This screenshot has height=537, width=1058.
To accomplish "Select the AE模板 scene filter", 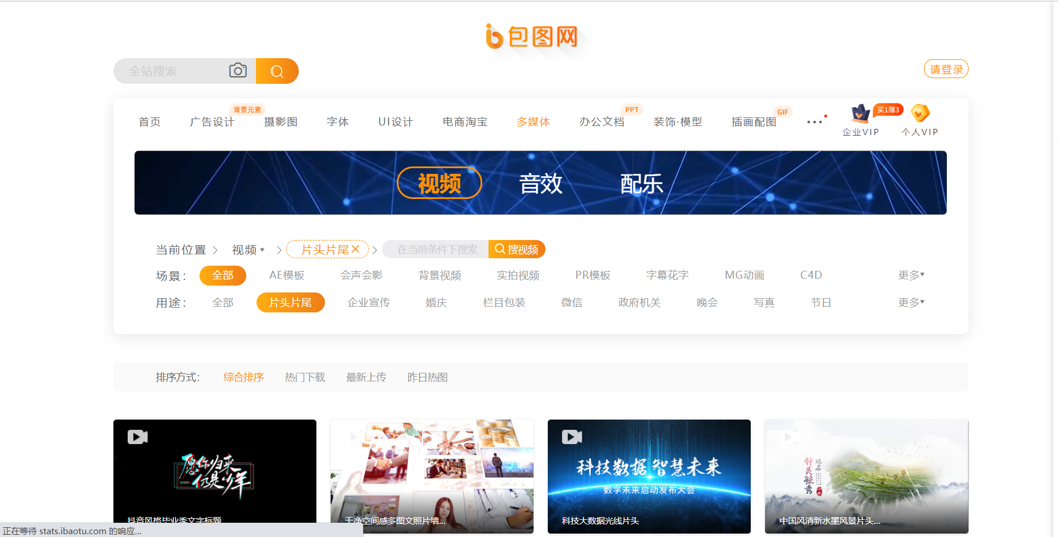I will 287,275.
